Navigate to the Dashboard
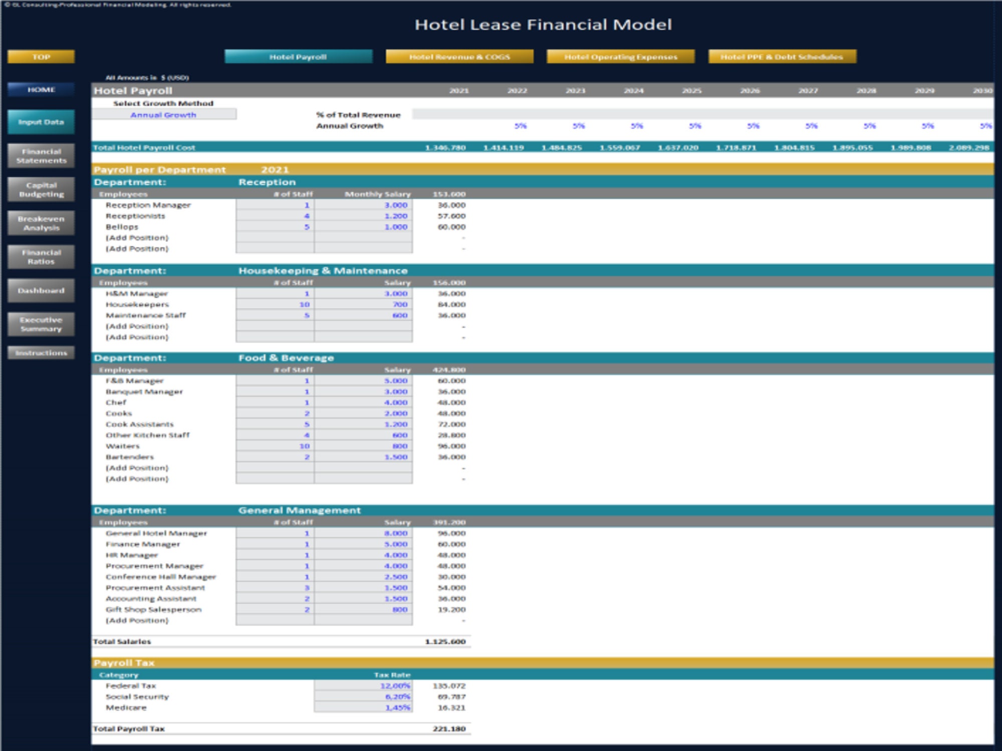 click(x=41, y=290)
